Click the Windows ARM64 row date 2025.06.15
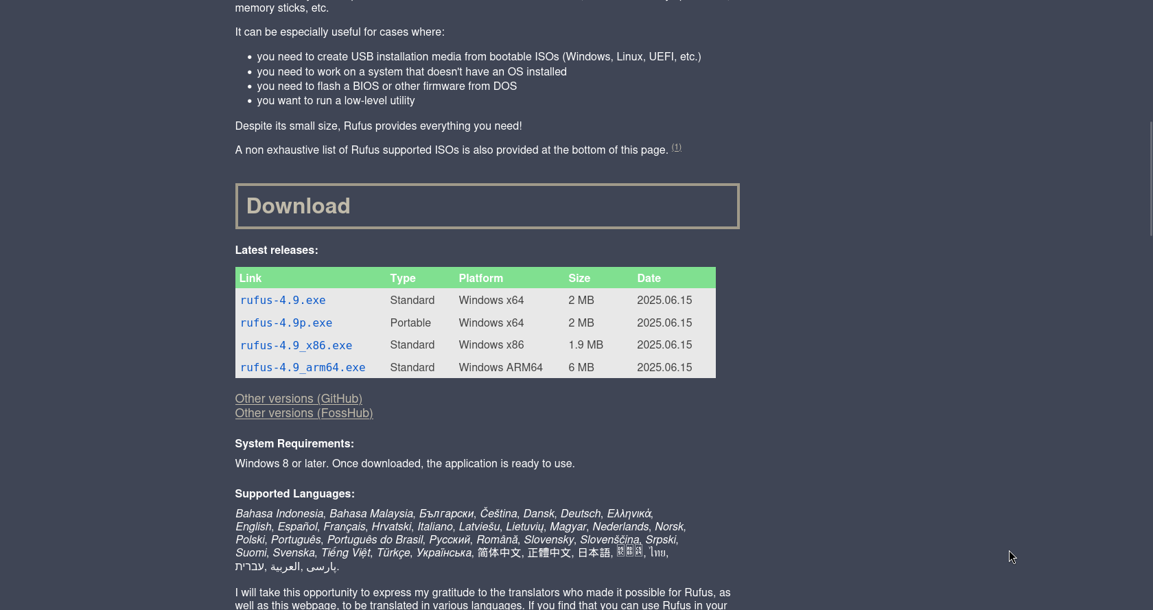 664,368
